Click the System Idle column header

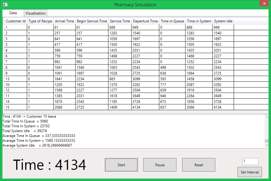click(x=223, y=21)
